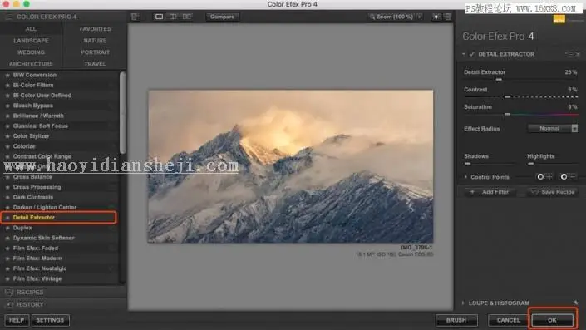The image size is (586, 330).
Task: Select the side-by-side preview mode icon
Action: tap(187, 17)
